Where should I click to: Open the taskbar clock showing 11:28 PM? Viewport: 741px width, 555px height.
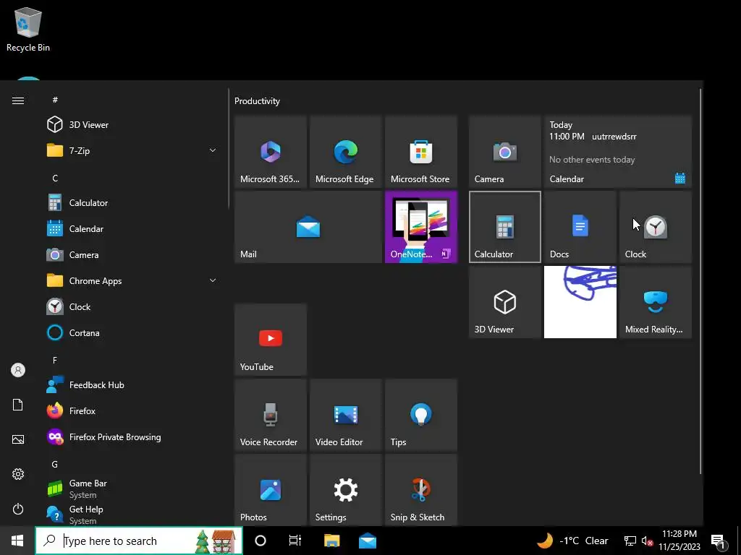click(x=679, y=541)
